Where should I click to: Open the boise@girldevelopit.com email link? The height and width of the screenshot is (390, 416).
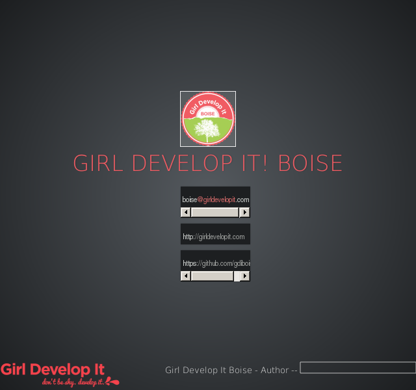click(x=215, y=200)
